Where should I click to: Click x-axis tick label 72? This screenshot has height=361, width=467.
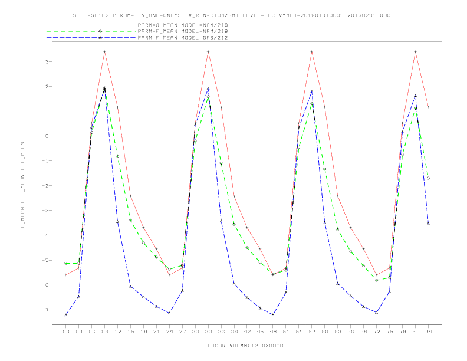[377, 332]
